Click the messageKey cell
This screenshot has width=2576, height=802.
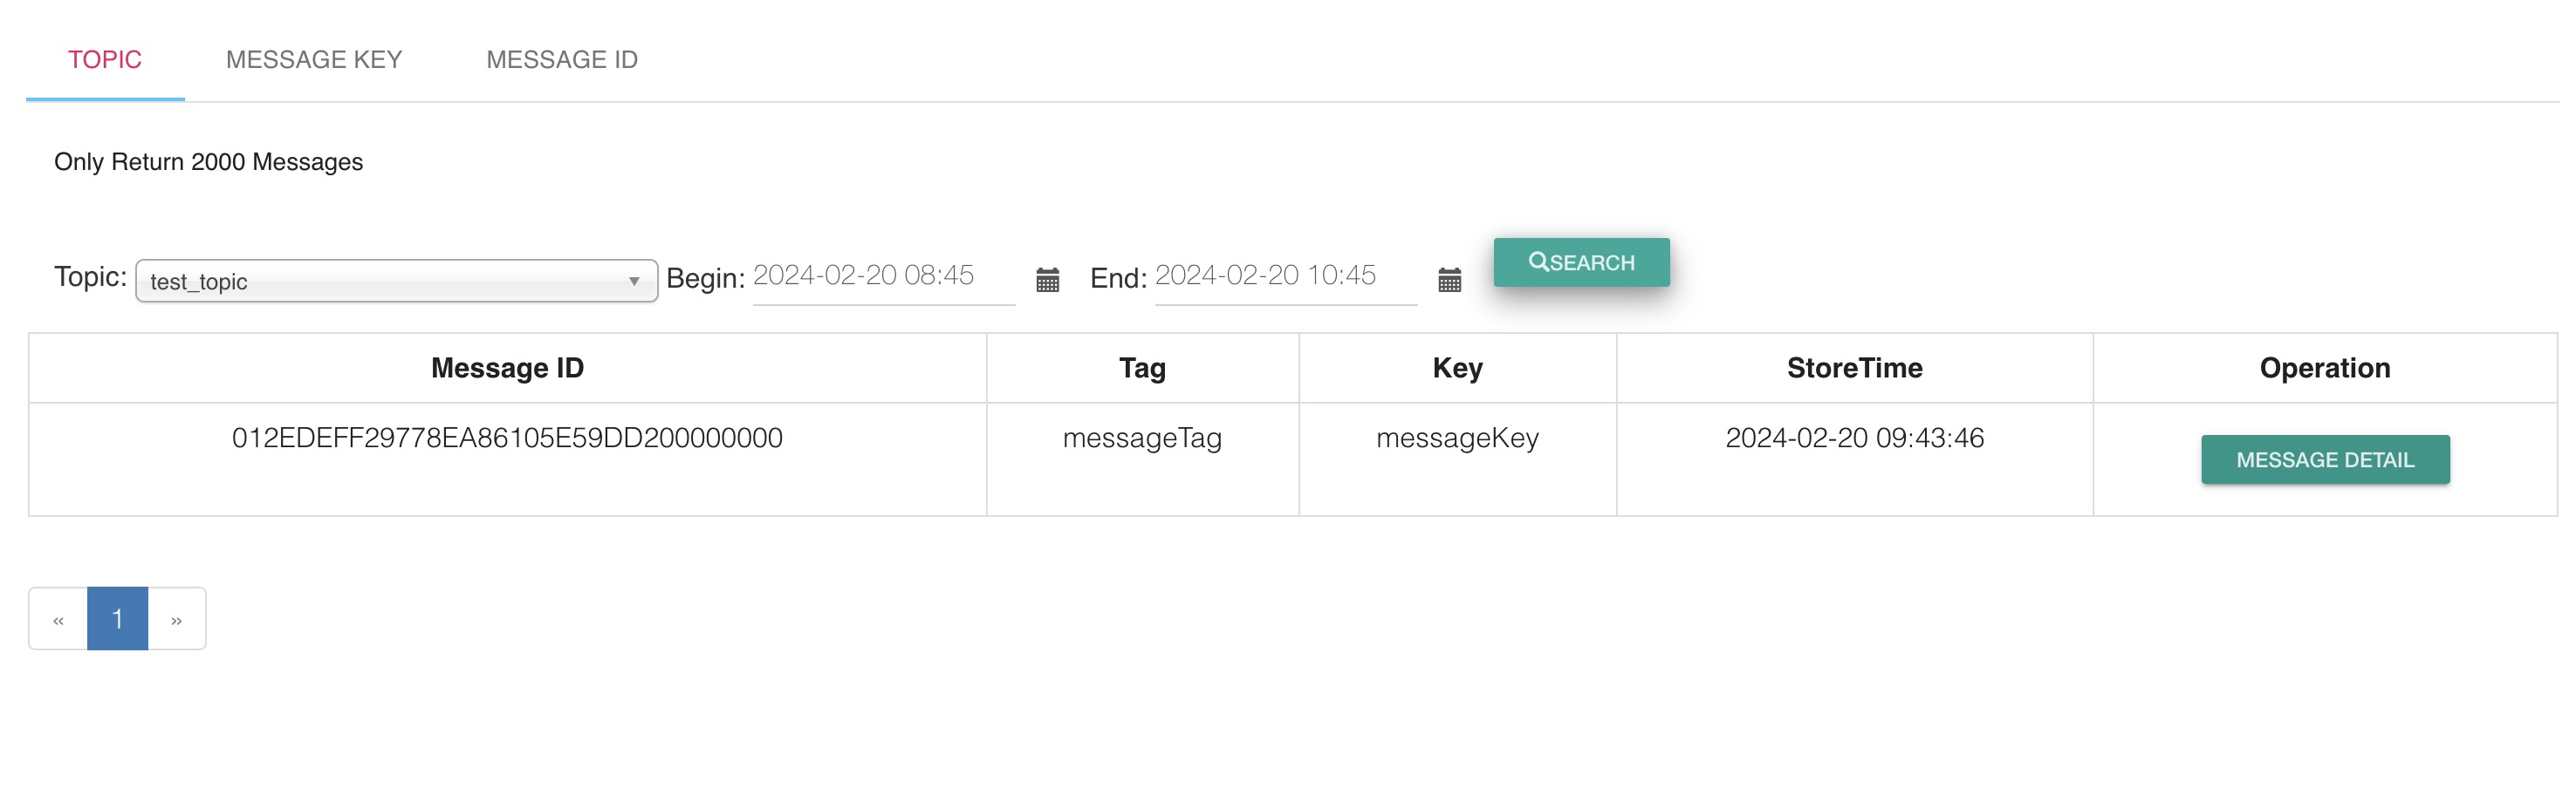[1457, 438]
